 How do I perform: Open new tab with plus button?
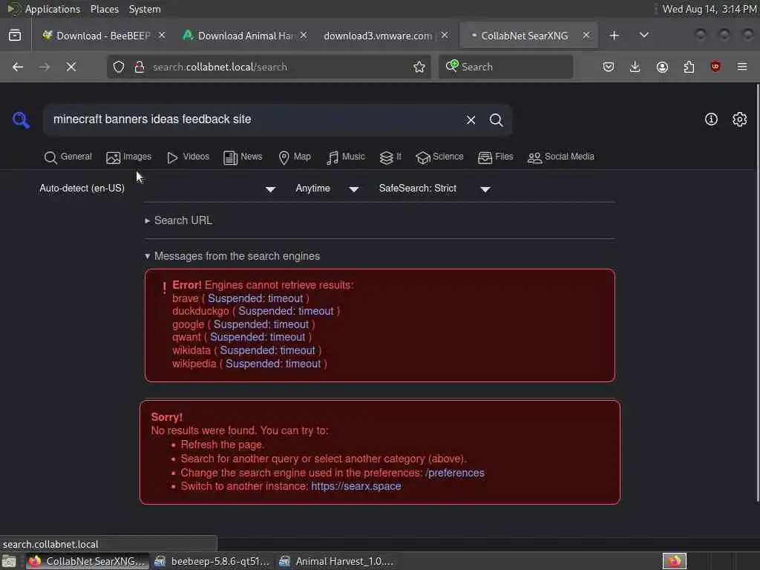614,36
